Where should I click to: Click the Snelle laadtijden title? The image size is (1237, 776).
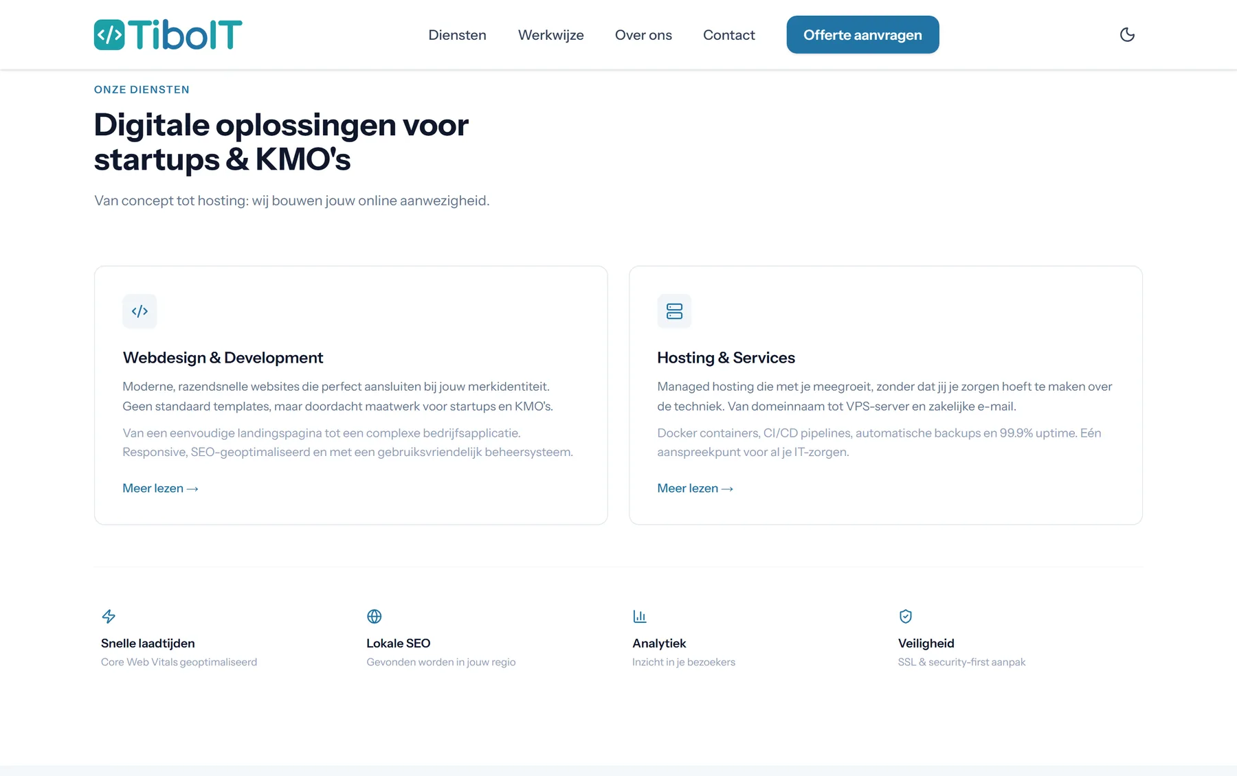148,643
